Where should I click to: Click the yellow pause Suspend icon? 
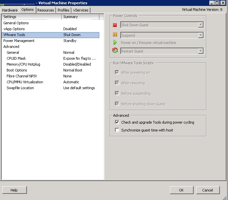coord(115,34)
